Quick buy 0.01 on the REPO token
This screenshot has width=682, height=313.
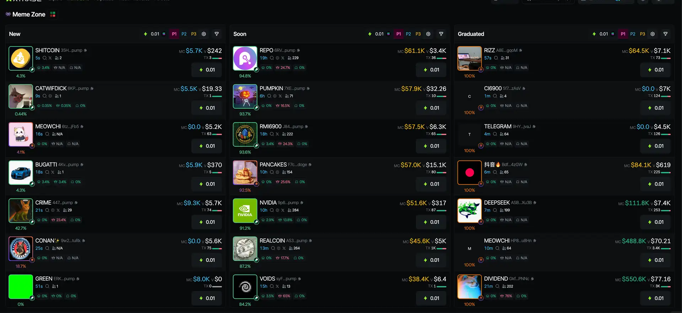(431, 70)
